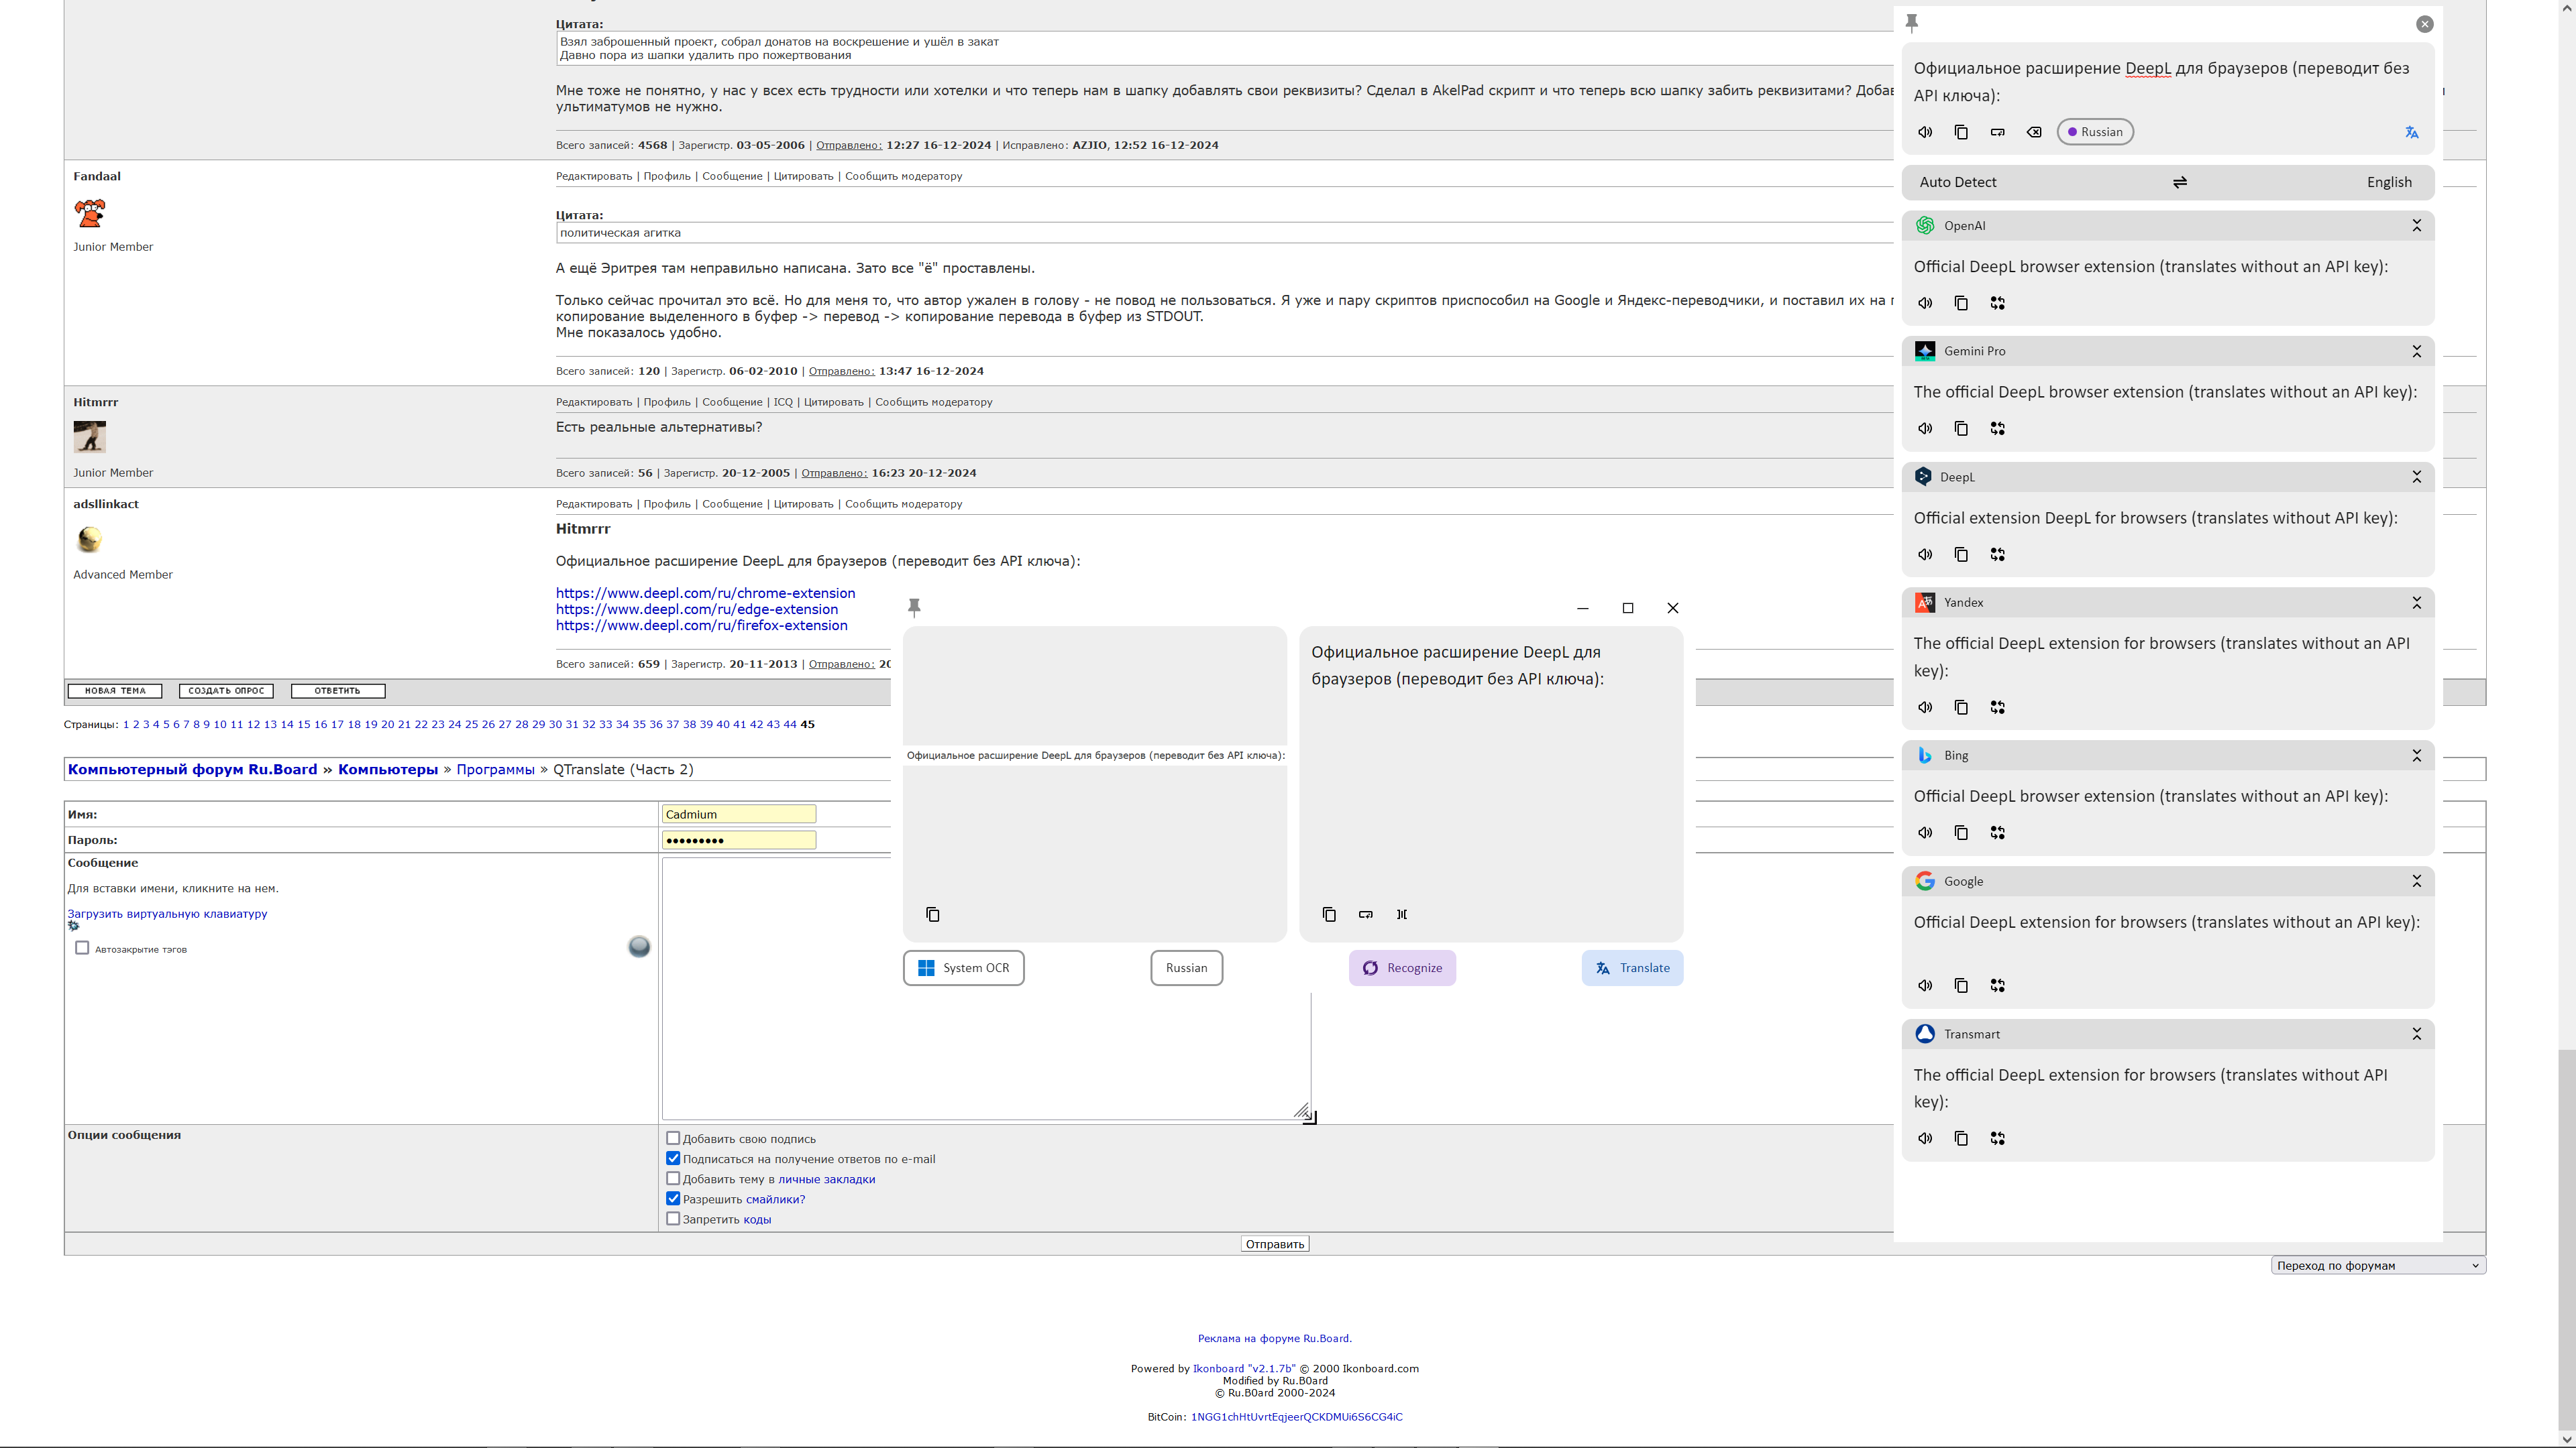Viewport: 2576px width, 1448px height.
Task: Swap source and target languages
Action: click(2180, 182)
